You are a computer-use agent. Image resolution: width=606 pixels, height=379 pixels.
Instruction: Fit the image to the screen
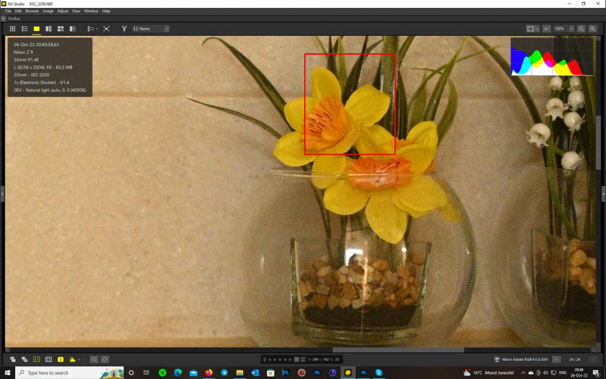[530, 29]
